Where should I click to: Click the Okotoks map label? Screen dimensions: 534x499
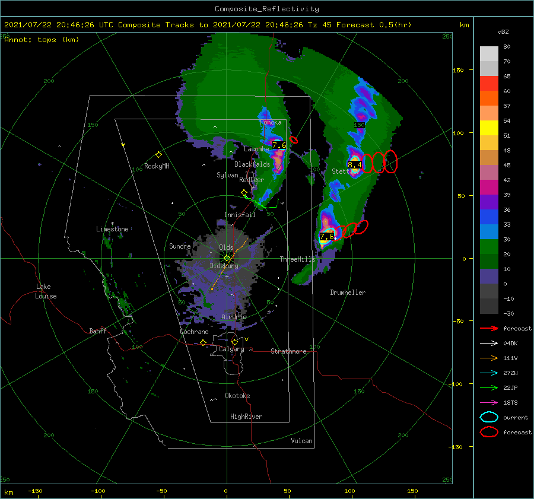(x=237, y=396)
